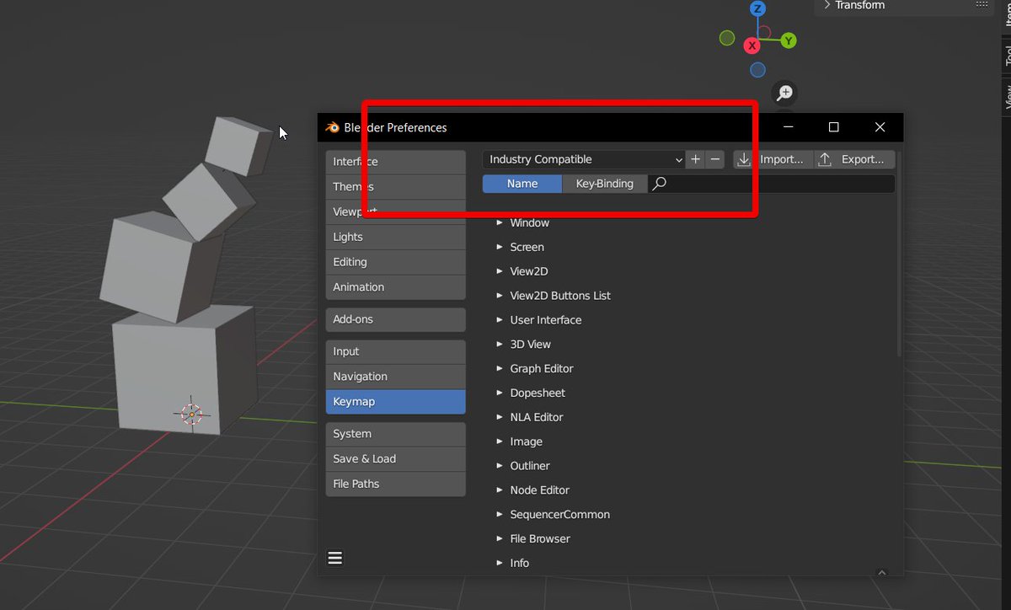The height and width of the screenshot is (610, 1011).
Task: Click the negative Y green gizmo circle
Action: (727, 38)
